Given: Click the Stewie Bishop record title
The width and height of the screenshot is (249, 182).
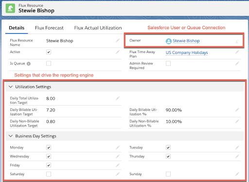Looking at the screenshot, I should point(36,11).
